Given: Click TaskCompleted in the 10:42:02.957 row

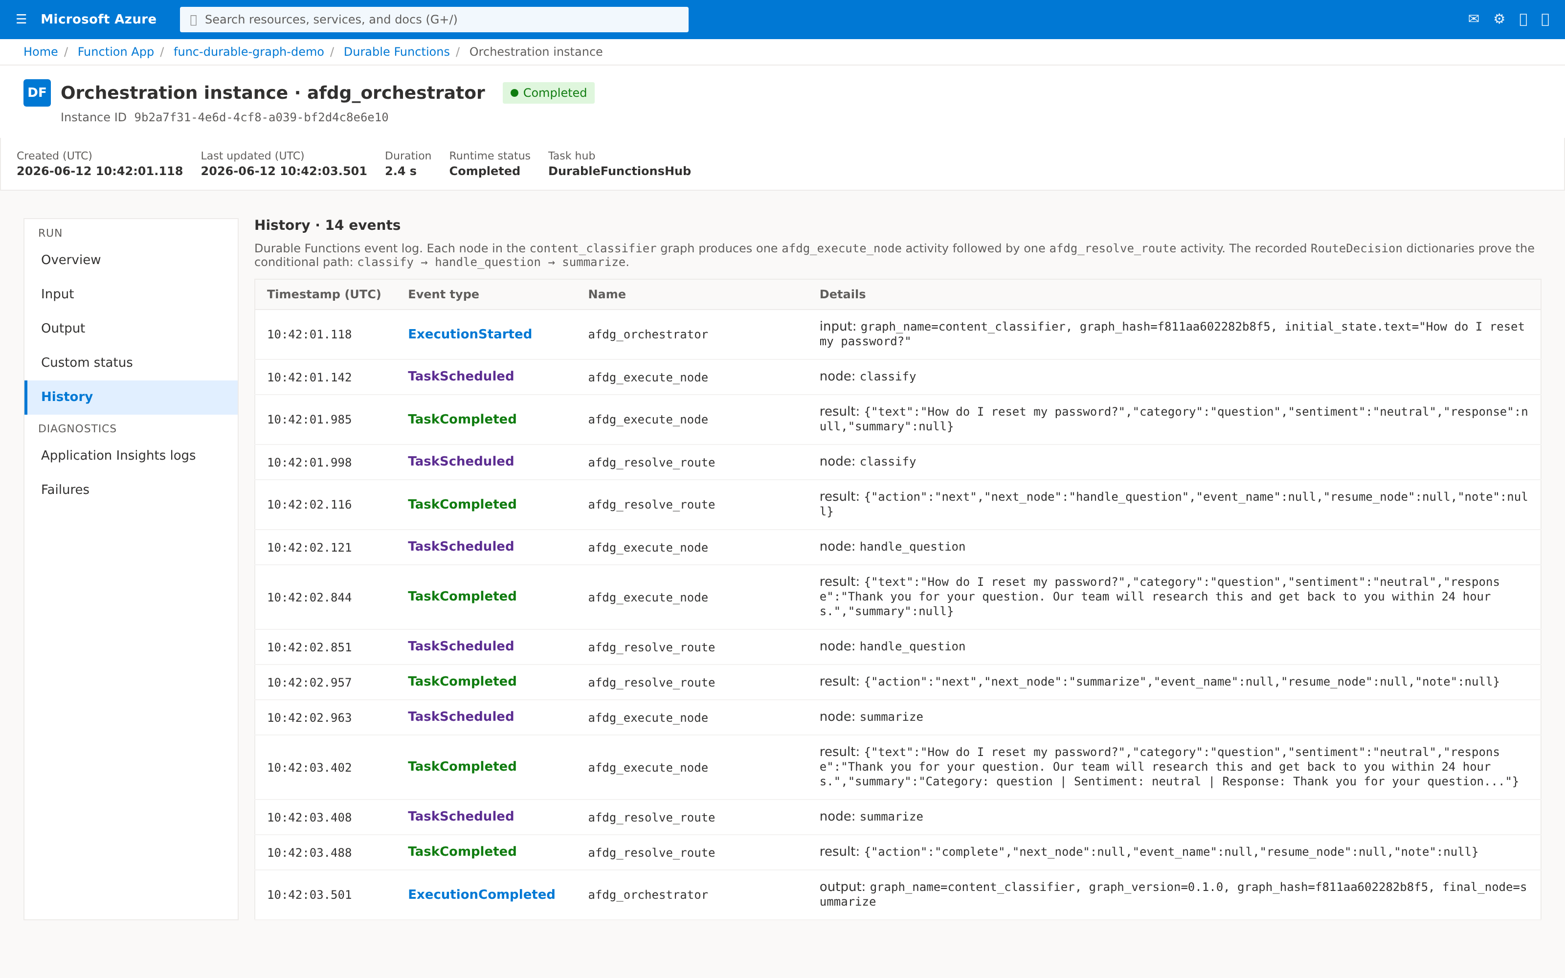Looking at the screenshot, I should coord(462,682).
